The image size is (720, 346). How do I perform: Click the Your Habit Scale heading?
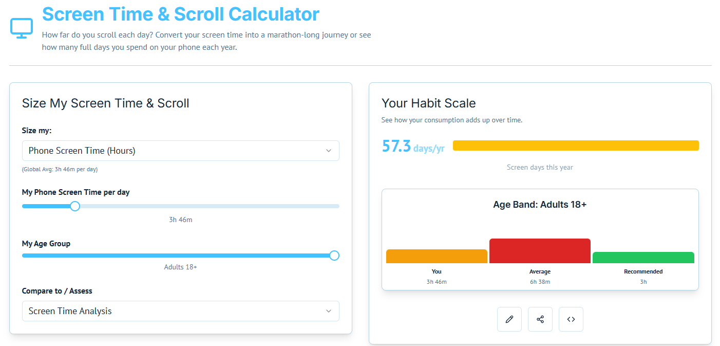(x=428, y=103)
